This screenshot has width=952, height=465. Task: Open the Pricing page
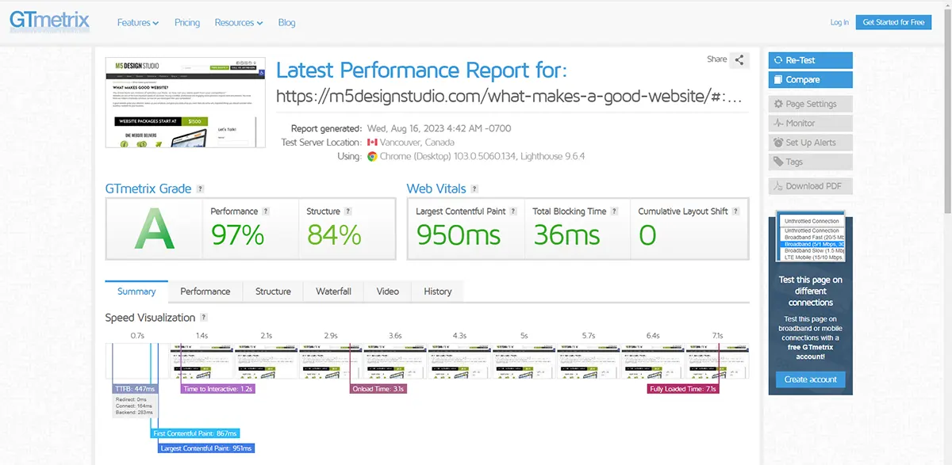tap(187, 23)
